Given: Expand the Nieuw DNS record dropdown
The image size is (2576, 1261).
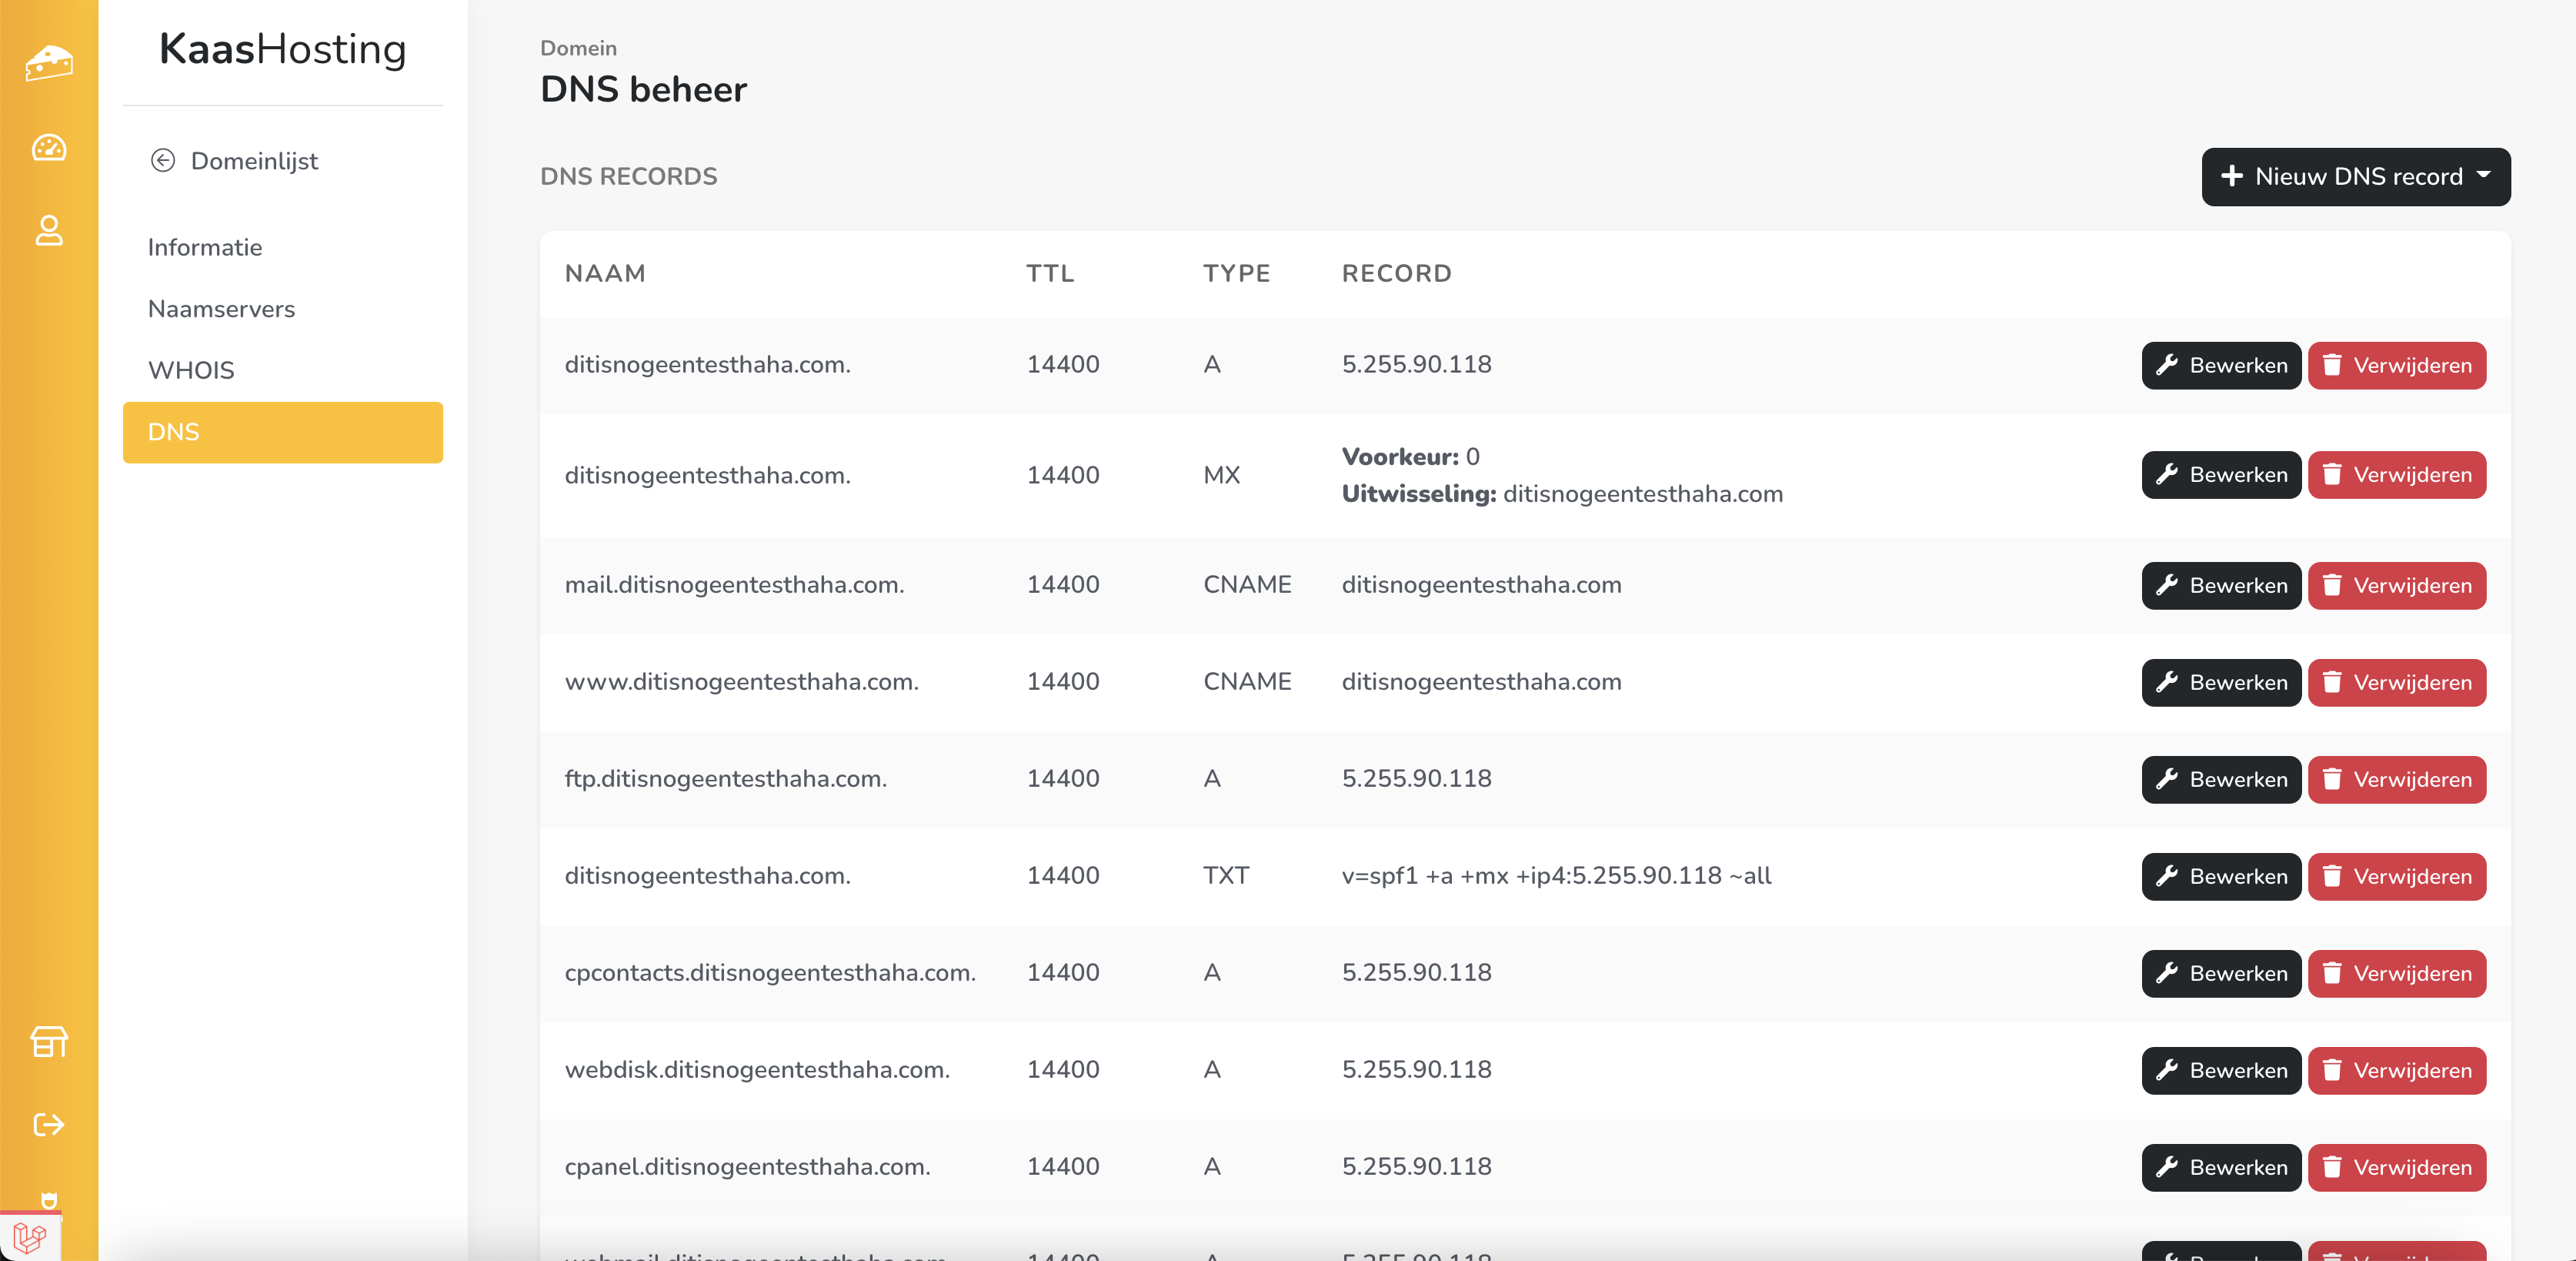Looking at the screenshot, I should pos(2355,177).
